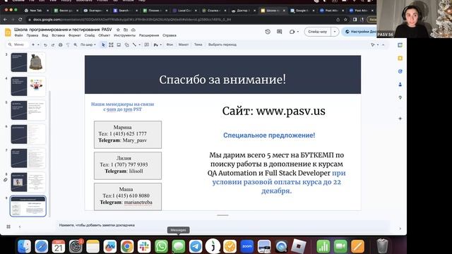Open WhatsApp from the Dock
Viewport: 452px width, 254px height.
click(x=161, y=246)
